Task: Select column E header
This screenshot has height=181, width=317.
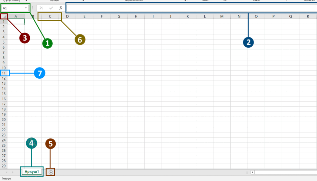Action: click(85, 17)
